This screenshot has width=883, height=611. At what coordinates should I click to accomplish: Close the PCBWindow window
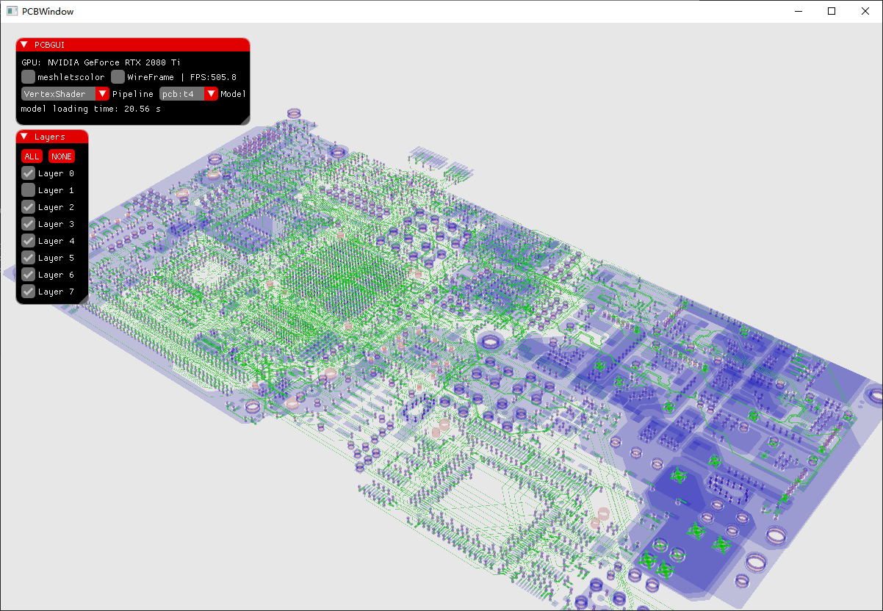865,11
